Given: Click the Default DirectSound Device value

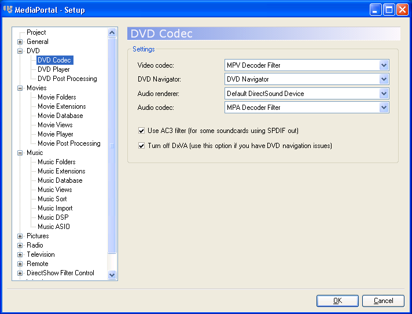Looking at the screenshot, I should (266, 94).
